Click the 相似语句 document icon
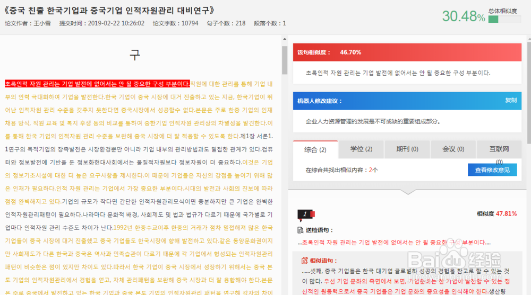531x295 pixels. tap(304, 261)
